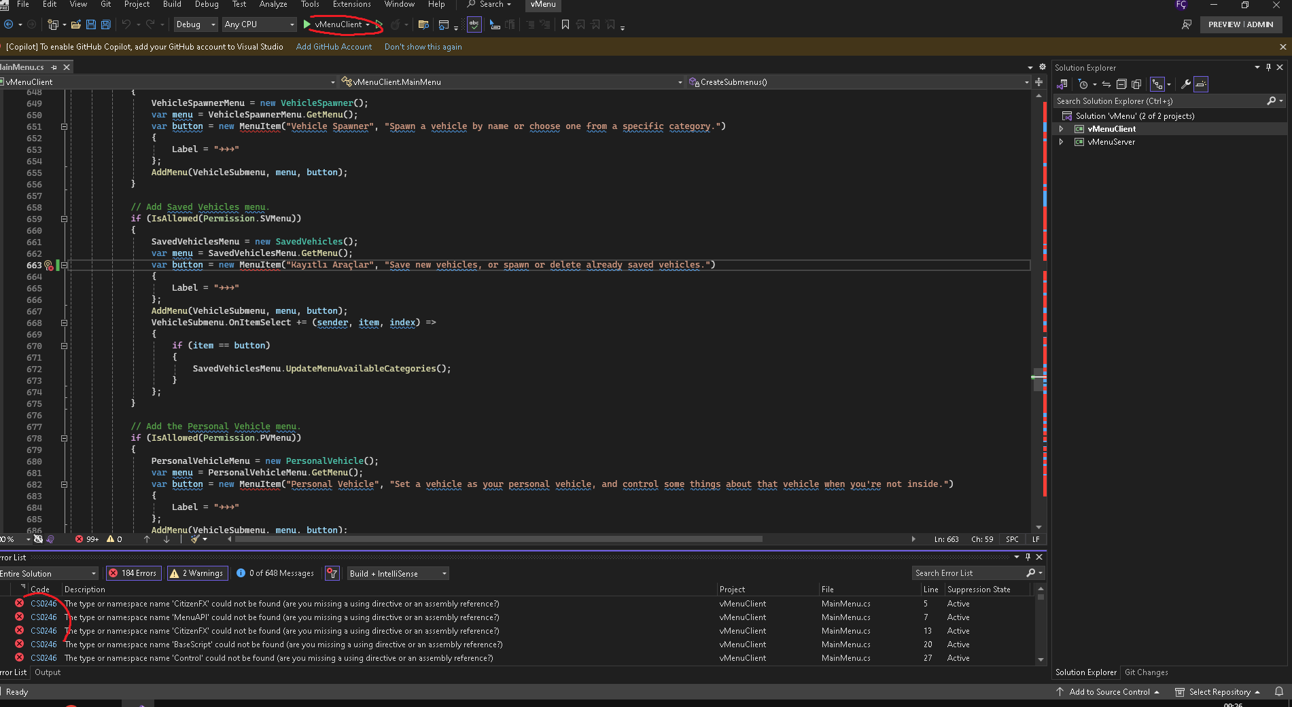1292x707 pixels.
Task: Open the Extensions menu
Action: click(351, 5)
